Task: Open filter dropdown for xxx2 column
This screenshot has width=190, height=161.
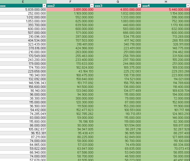Action: [92, 6]
